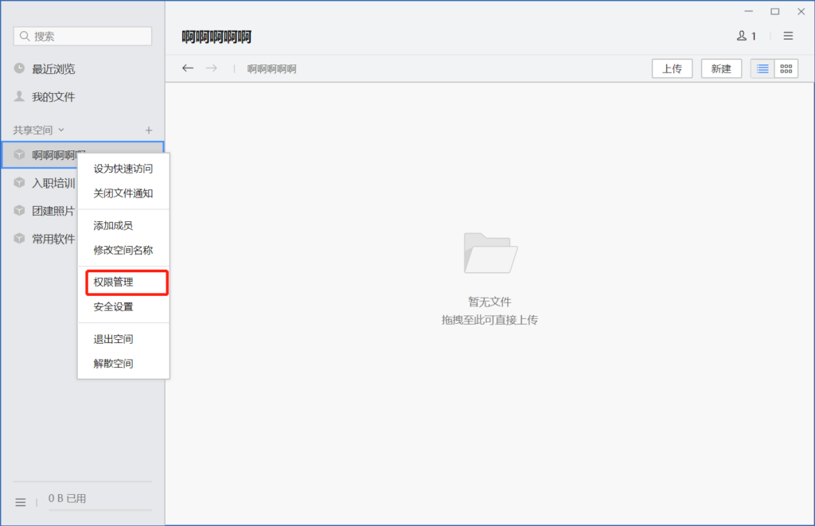Add a new shared space with plus icon
This screenshot has height=526, width=815.
[x=149, y=130]
